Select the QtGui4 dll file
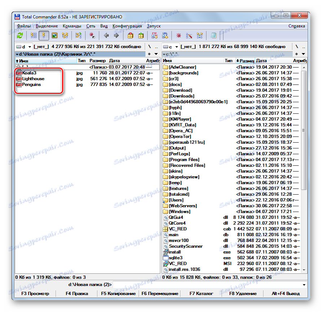This screenshot has width=322, height=312. coord(231,217)
